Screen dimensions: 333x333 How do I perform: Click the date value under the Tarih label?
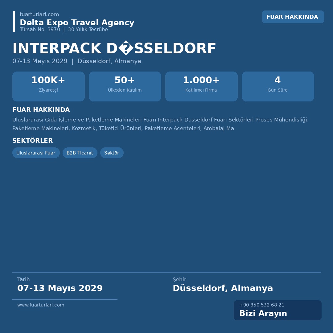click(x=60, y=288)
